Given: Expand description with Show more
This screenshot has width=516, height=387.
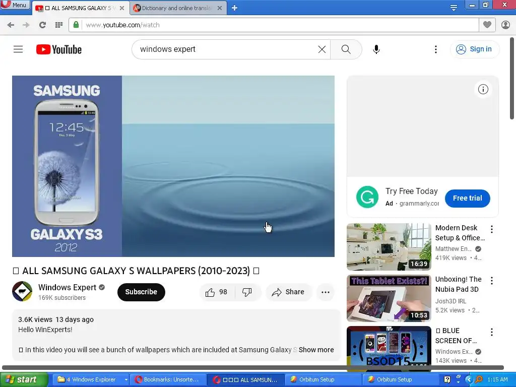Looking at the screenshot, I should 316,350.
